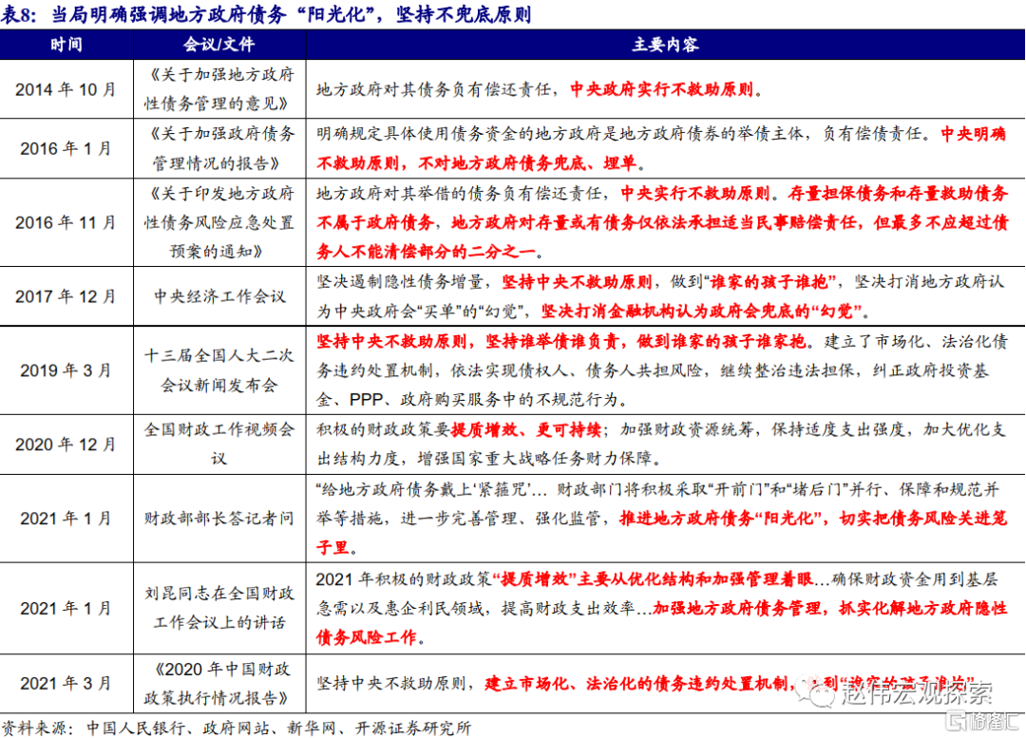Click the '时间' column header
The height and width of the screenshot is (738, 1026).
click(x=66, y=45)
